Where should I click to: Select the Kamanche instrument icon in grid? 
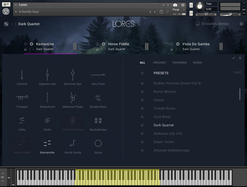(47, 143)
